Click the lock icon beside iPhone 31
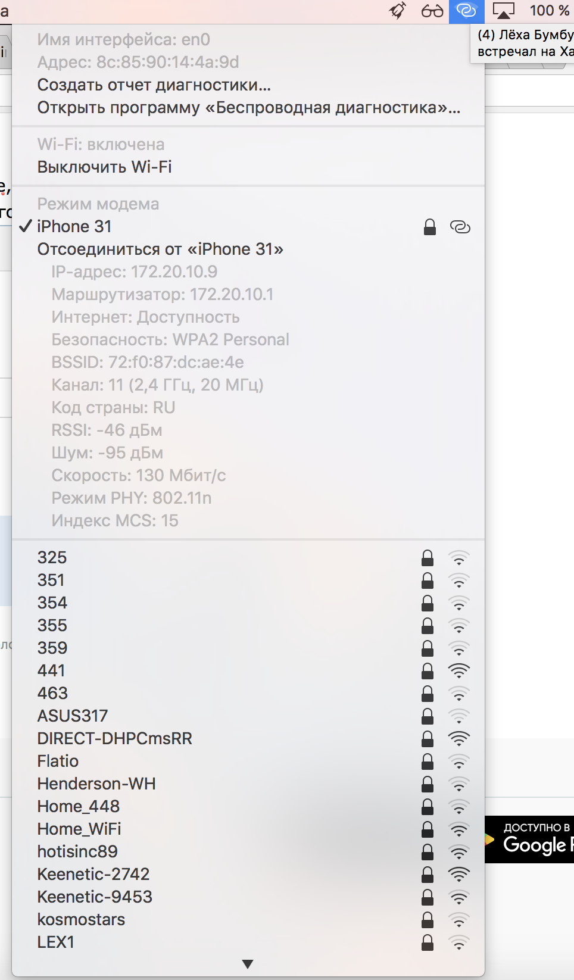This screenshot has width=574, height=980. (x=430, y=227)
